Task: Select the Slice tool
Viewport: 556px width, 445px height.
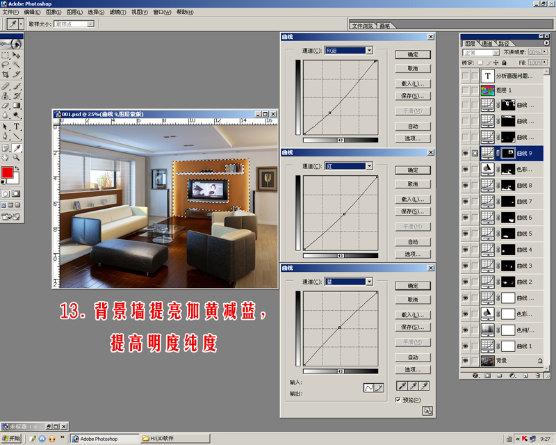Action: coord(16,74)
